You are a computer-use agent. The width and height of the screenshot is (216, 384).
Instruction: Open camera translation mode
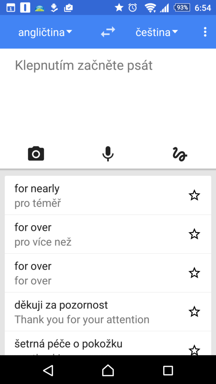(x=36, y=154)
